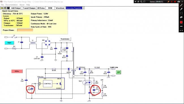Open the recorder's dropdown menu arrow
This screenshot has height=104, width=184.
point(135,1)
